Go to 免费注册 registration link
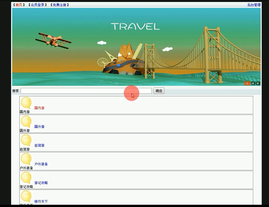The image size is (269, 207). (59, 5)
